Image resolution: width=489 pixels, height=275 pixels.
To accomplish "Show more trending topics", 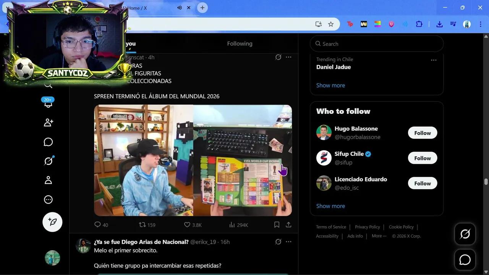I will [330, 85].
